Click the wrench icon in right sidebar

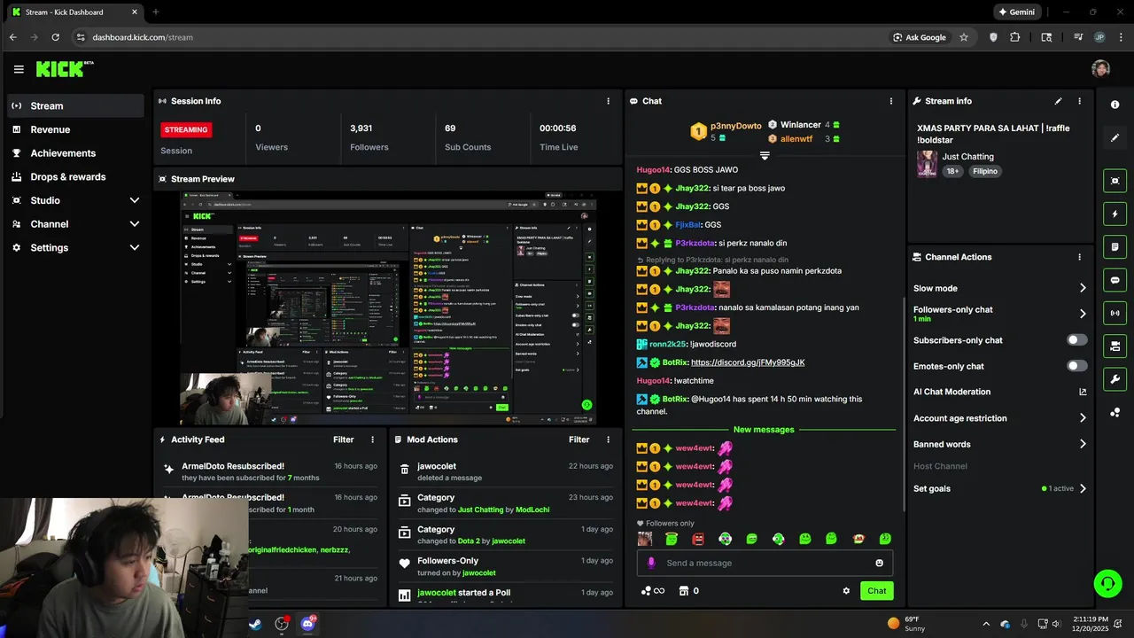1115,379
